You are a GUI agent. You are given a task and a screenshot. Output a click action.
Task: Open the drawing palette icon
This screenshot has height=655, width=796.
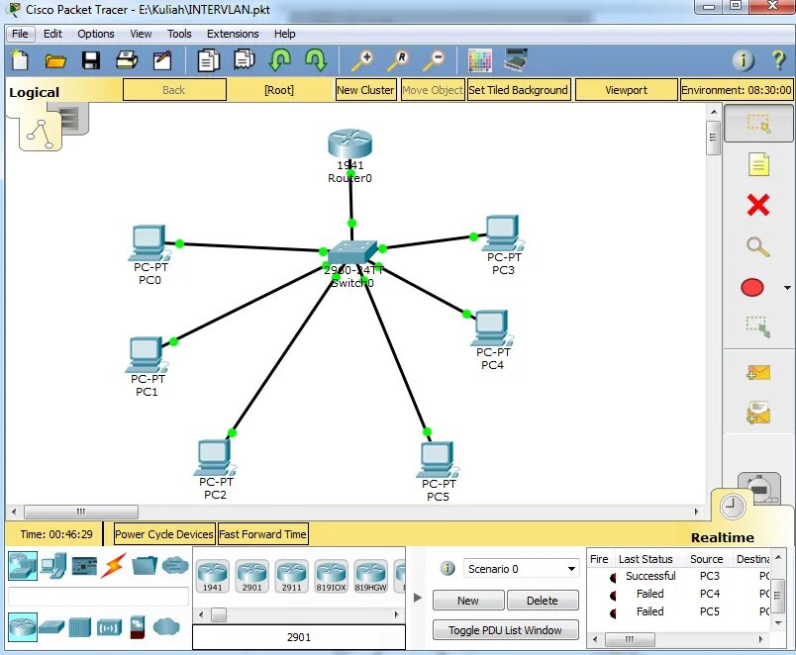(x=480, y=60)
